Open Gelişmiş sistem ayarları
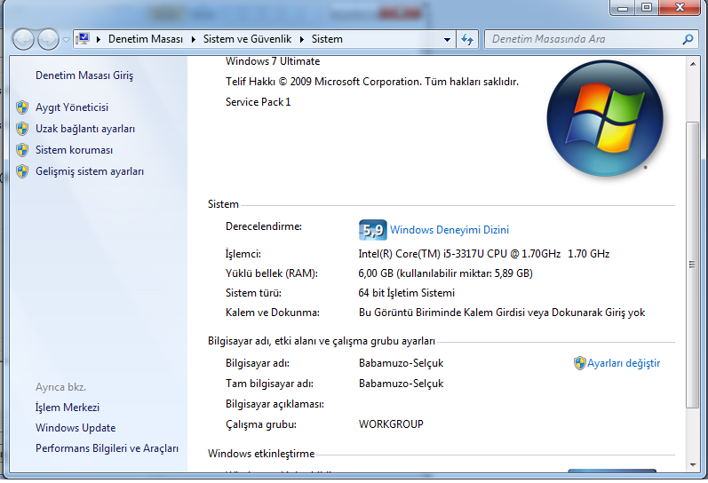This screenshot has width=708, height=483. click(90, 171)
